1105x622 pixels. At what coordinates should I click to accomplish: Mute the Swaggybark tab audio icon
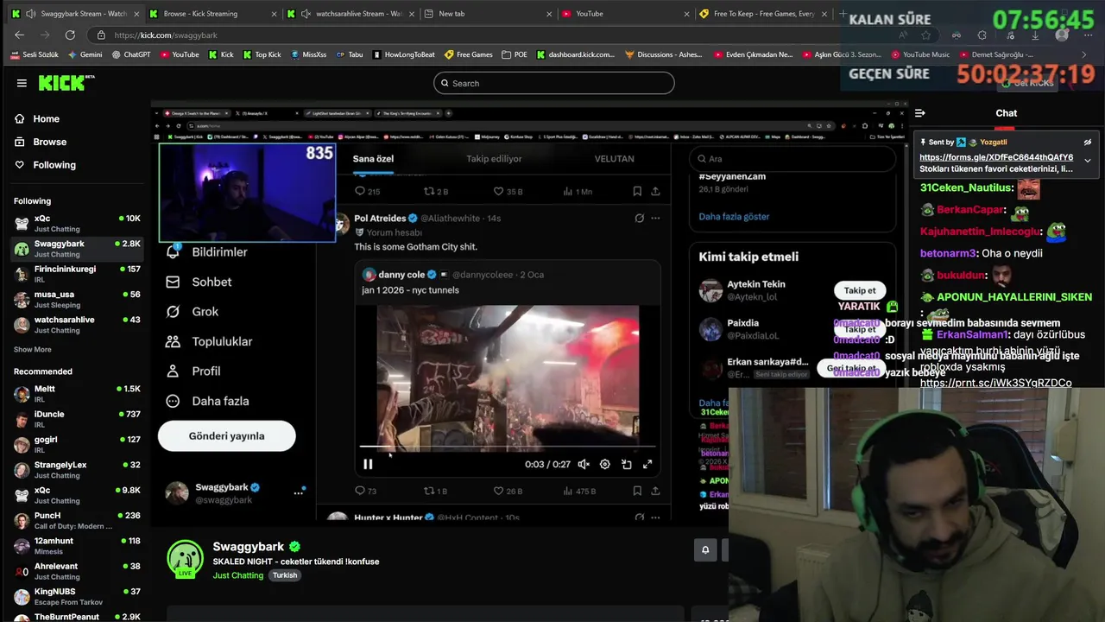(x=31, y=14)
